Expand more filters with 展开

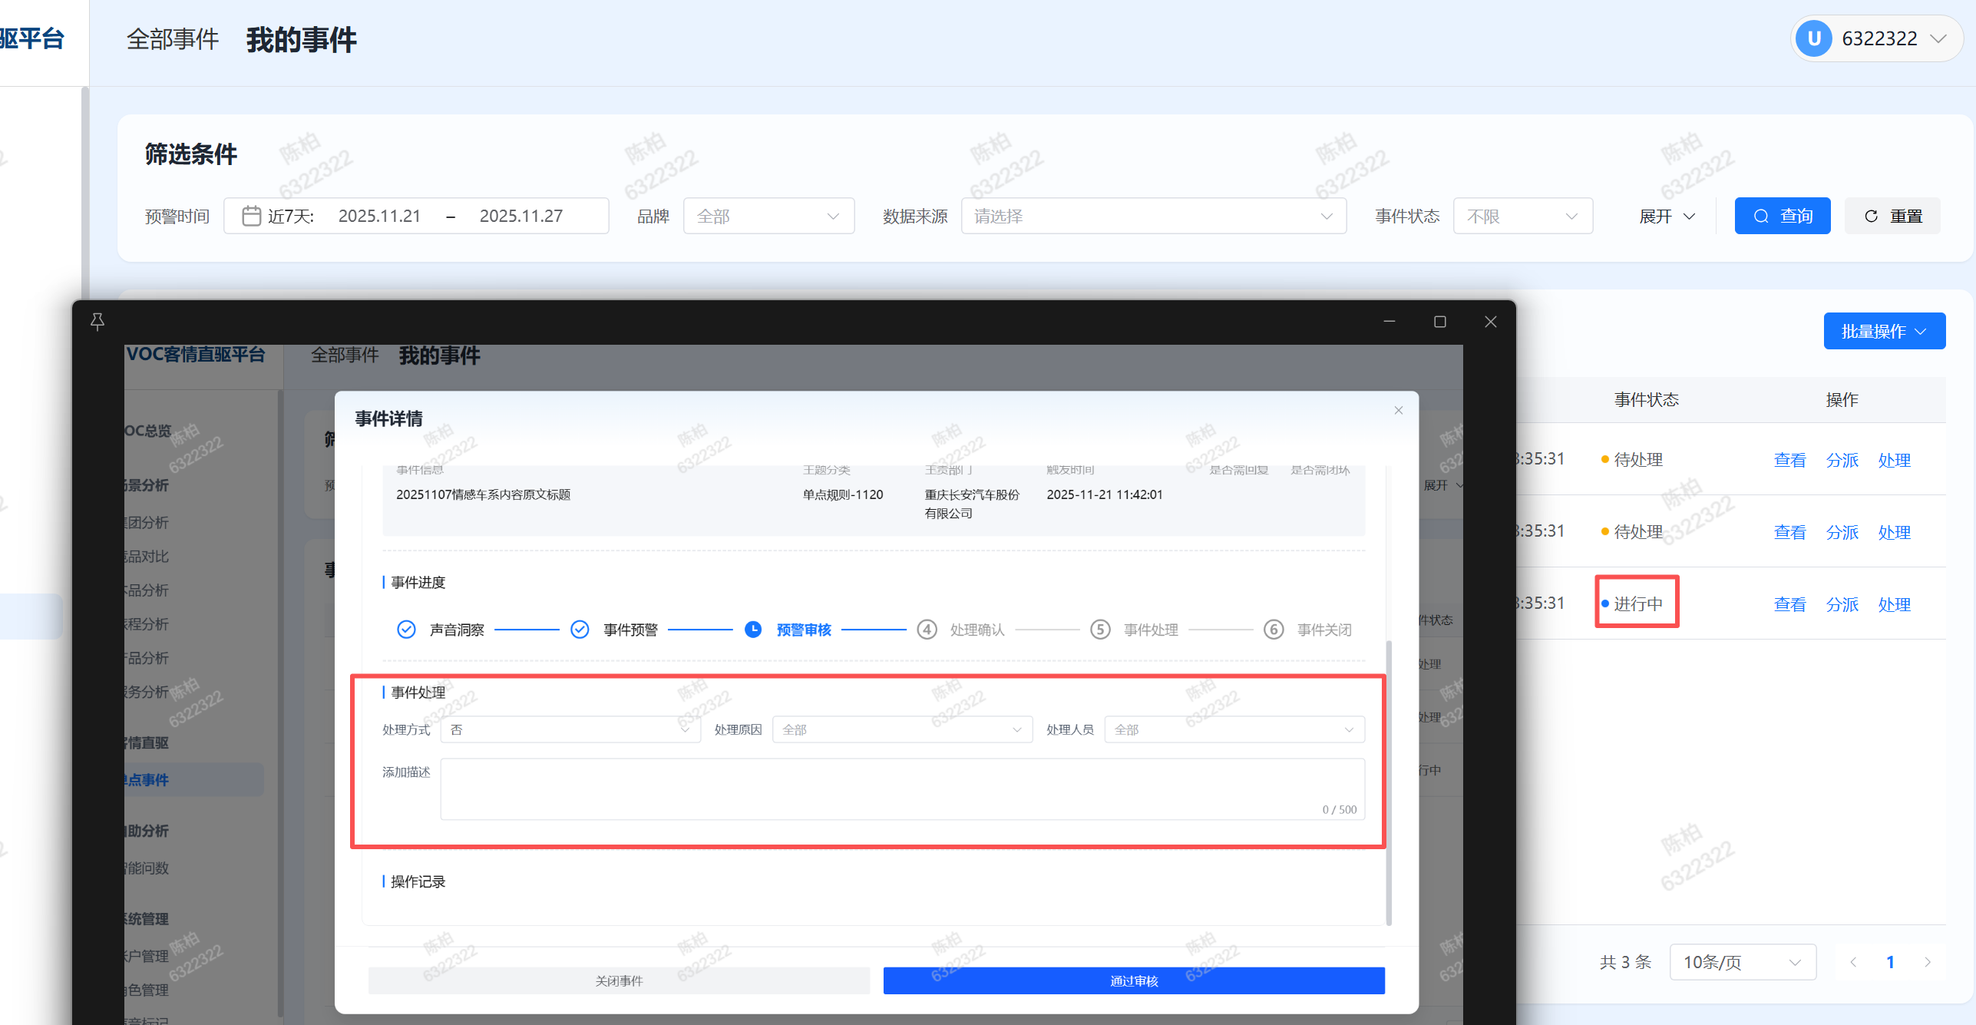(x=1667, y=217)
